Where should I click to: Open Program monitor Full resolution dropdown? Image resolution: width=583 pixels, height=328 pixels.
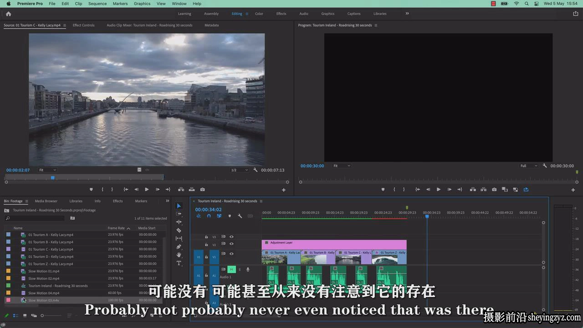coord(529,166)
